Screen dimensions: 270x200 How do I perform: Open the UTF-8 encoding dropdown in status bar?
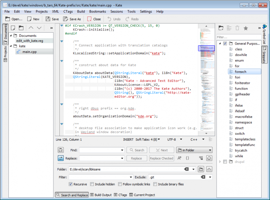pyautogui.click(x=174, y=139)
